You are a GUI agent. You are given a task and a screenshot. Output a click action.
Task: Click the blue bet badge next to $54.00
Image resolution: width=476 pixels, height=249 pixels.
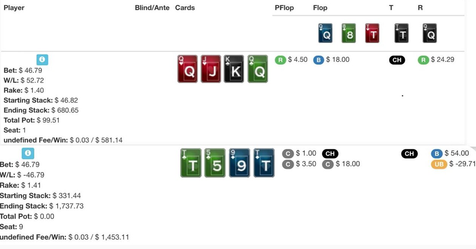(x=436, y=153)
